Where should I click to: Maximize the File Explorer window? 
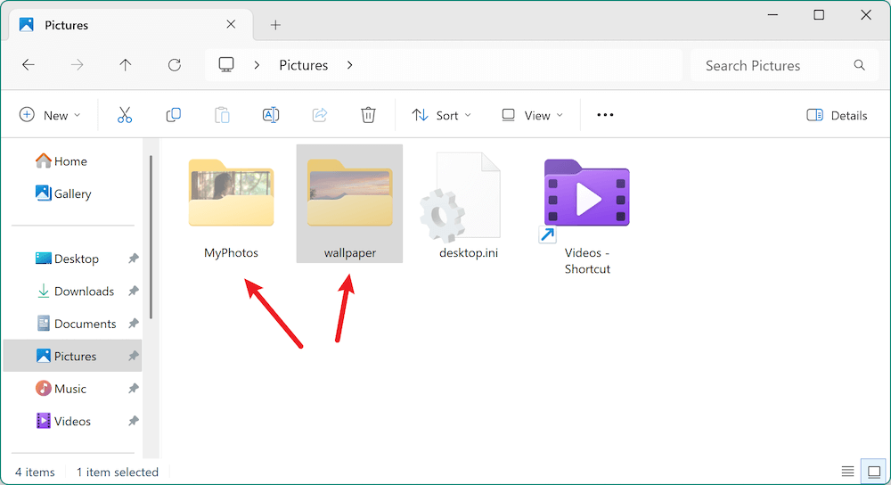pos(819,15)
